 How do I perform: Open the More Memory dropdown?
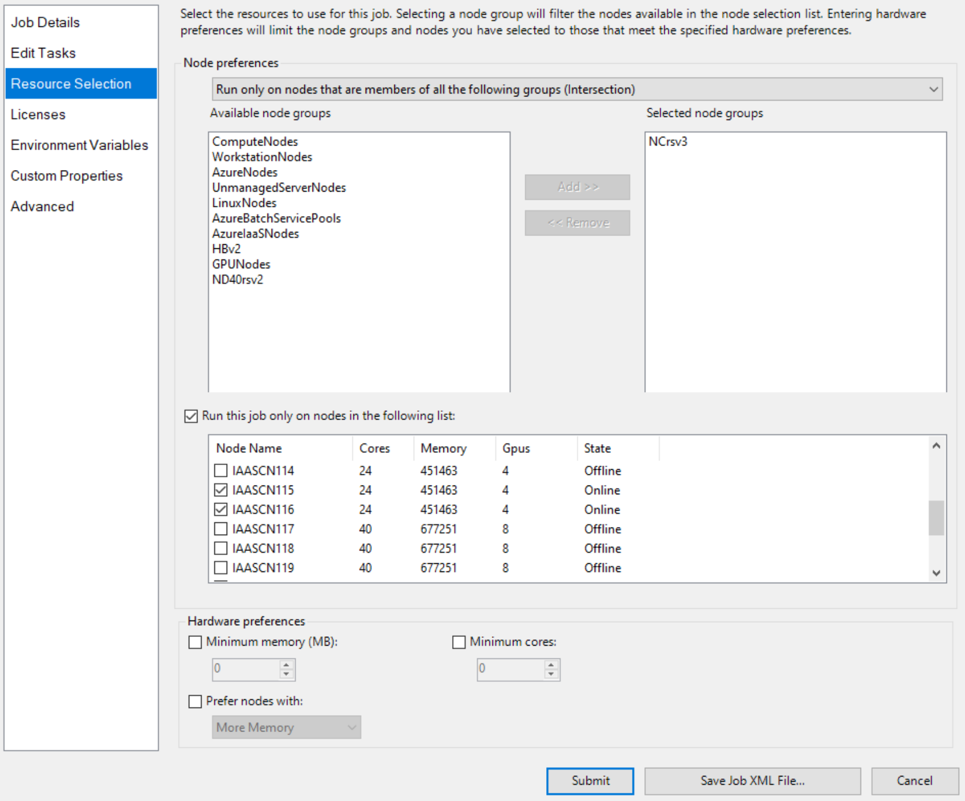click(x=286, y=727)
